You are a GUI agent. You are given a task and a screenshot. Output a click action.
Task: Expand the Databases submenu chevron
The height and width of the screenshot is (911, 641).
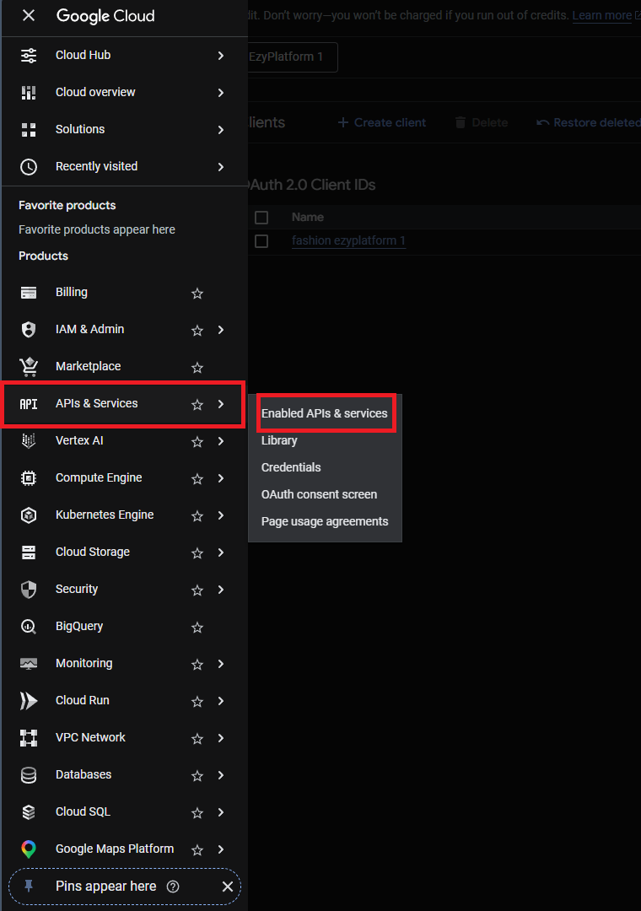(x=221, y=775)
